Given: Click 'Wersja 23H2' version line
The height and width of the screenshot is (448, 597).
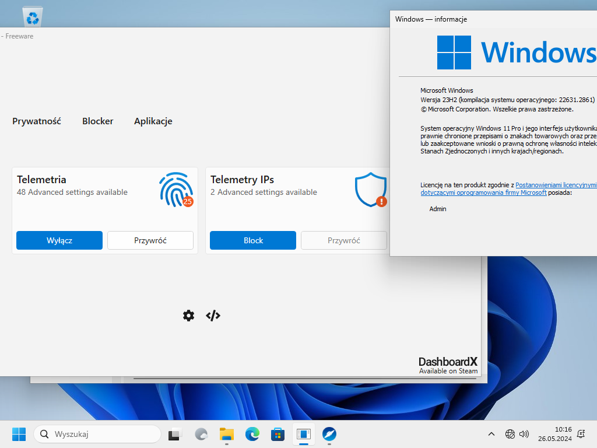Looking at the screenshot, I should (507, 100).
